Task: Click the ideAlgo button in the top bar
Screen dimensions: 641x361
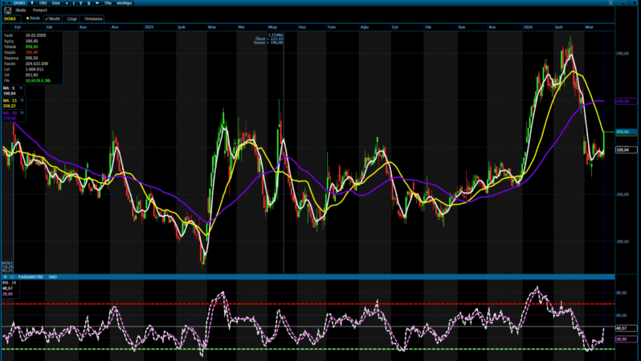Action: 124,3
